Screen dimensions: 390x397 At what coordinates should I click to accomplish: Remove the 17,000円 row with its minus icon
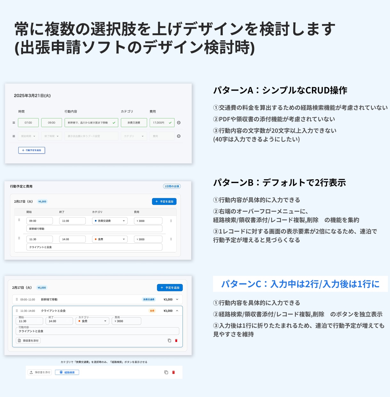pyautogui.click(x=179, y=123)
